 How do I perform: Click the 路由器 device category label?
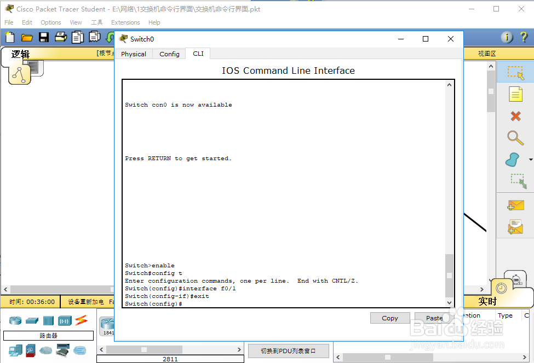coord(48,336)
